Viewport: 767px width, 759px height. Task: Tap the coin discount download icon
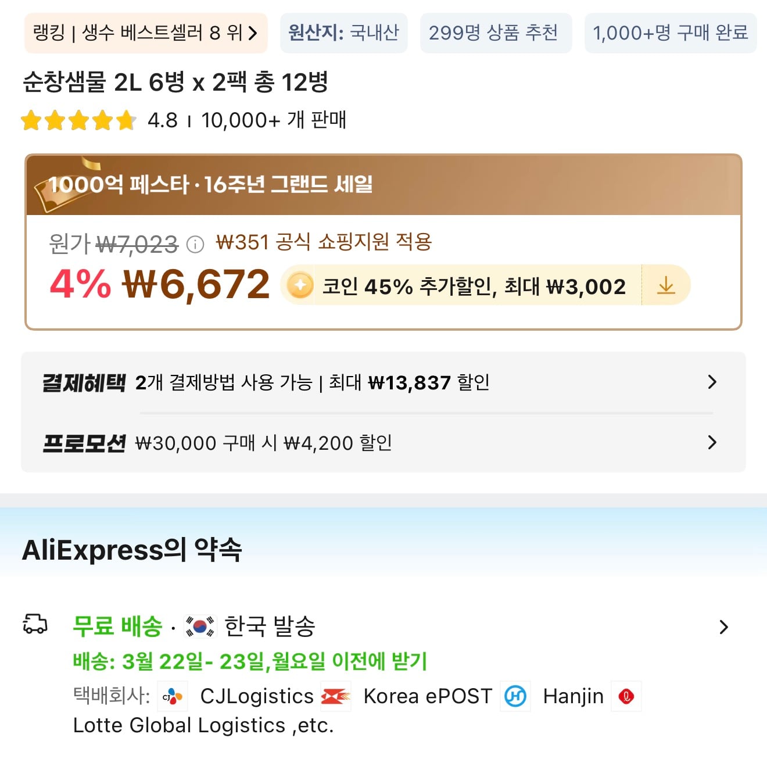[x=666, y=285]
